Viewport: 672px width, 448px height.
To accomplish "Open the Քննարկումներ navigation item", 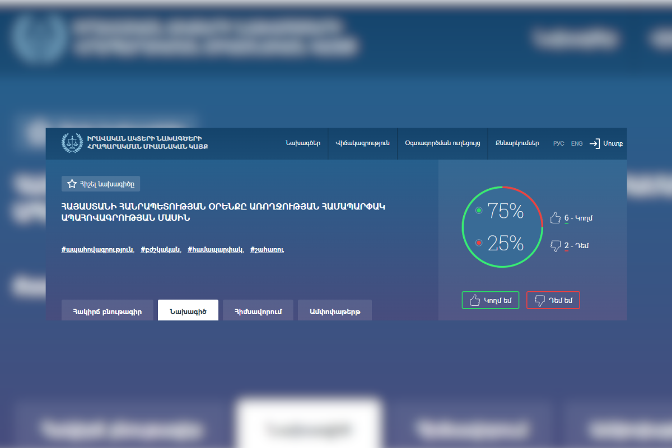I will click(x=517, y=143).
